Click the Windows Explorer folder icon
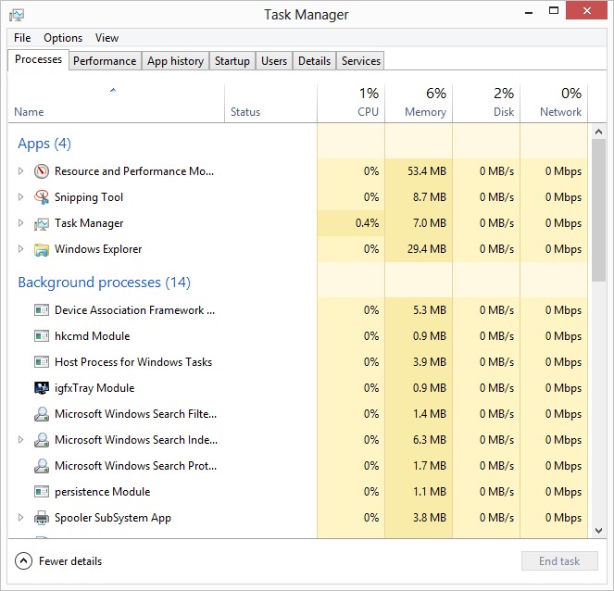 point(41,249)
